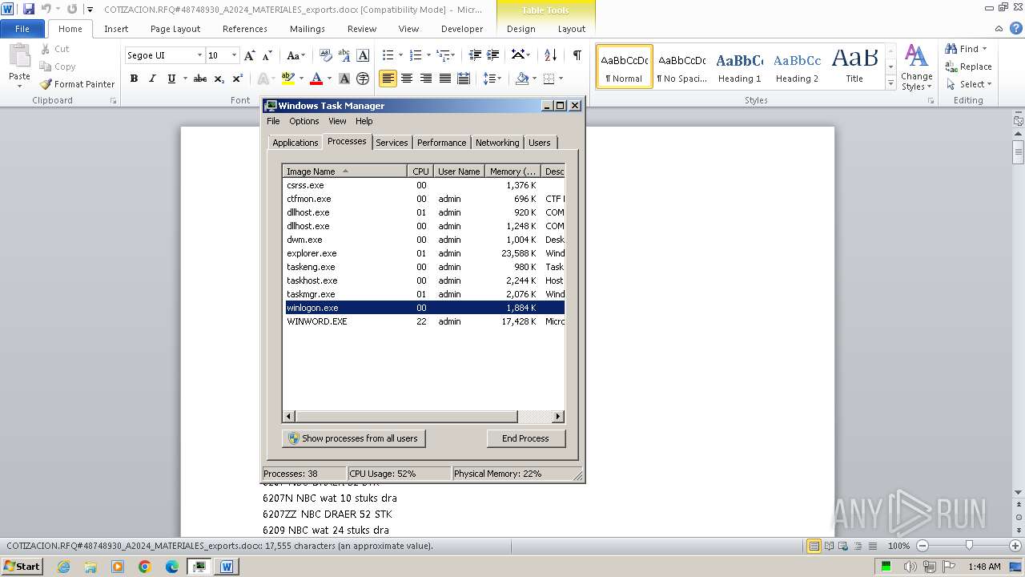Open the Select dropdown in Editing

point(969,84)
